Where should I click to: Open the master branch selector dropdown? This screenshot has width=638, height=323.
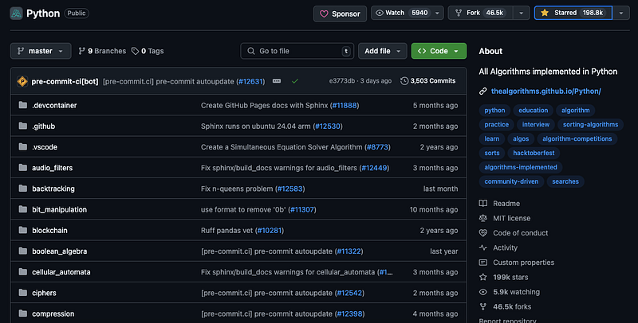pyautogui.click(x=41, y=51)
